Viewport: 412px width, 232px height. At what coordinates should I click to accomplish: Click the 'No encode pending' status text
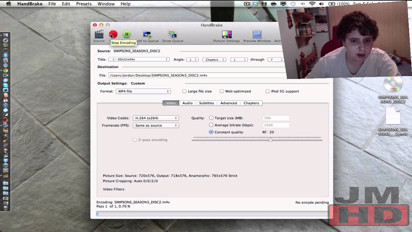click(x=312, y=202)
